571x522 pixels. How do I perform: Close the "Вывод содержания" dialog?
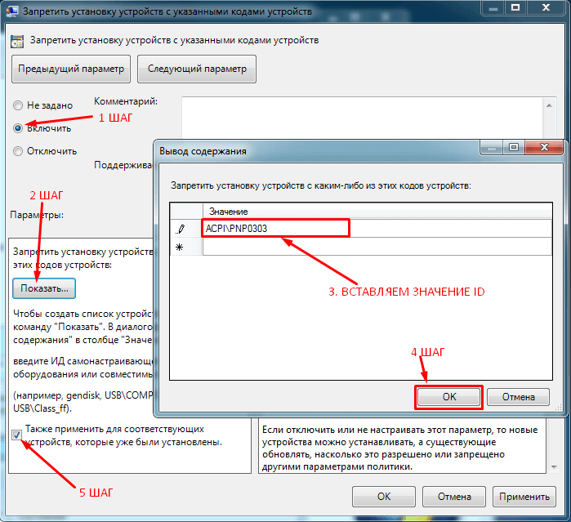544,147
